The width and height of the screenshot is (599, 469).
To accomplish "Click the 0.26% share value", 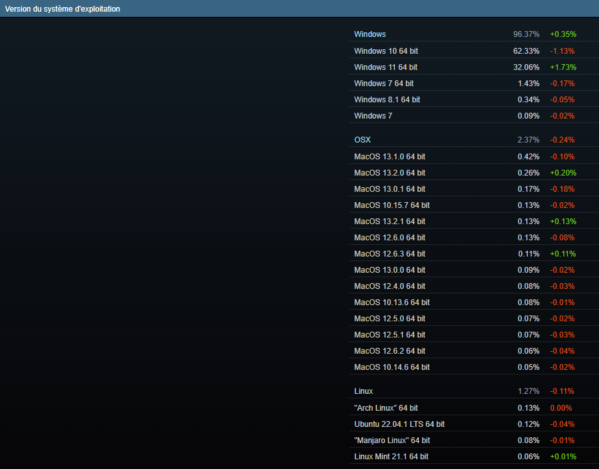I will click(x=528, y=173).
